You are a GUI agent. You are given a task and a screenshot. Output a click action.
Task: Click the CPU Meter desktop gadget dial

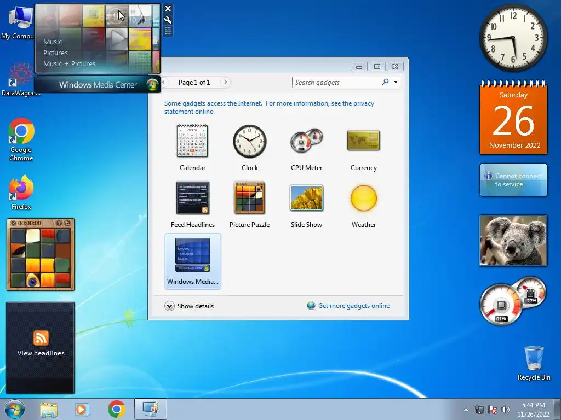pyautogui.click(x=501, y=305)
